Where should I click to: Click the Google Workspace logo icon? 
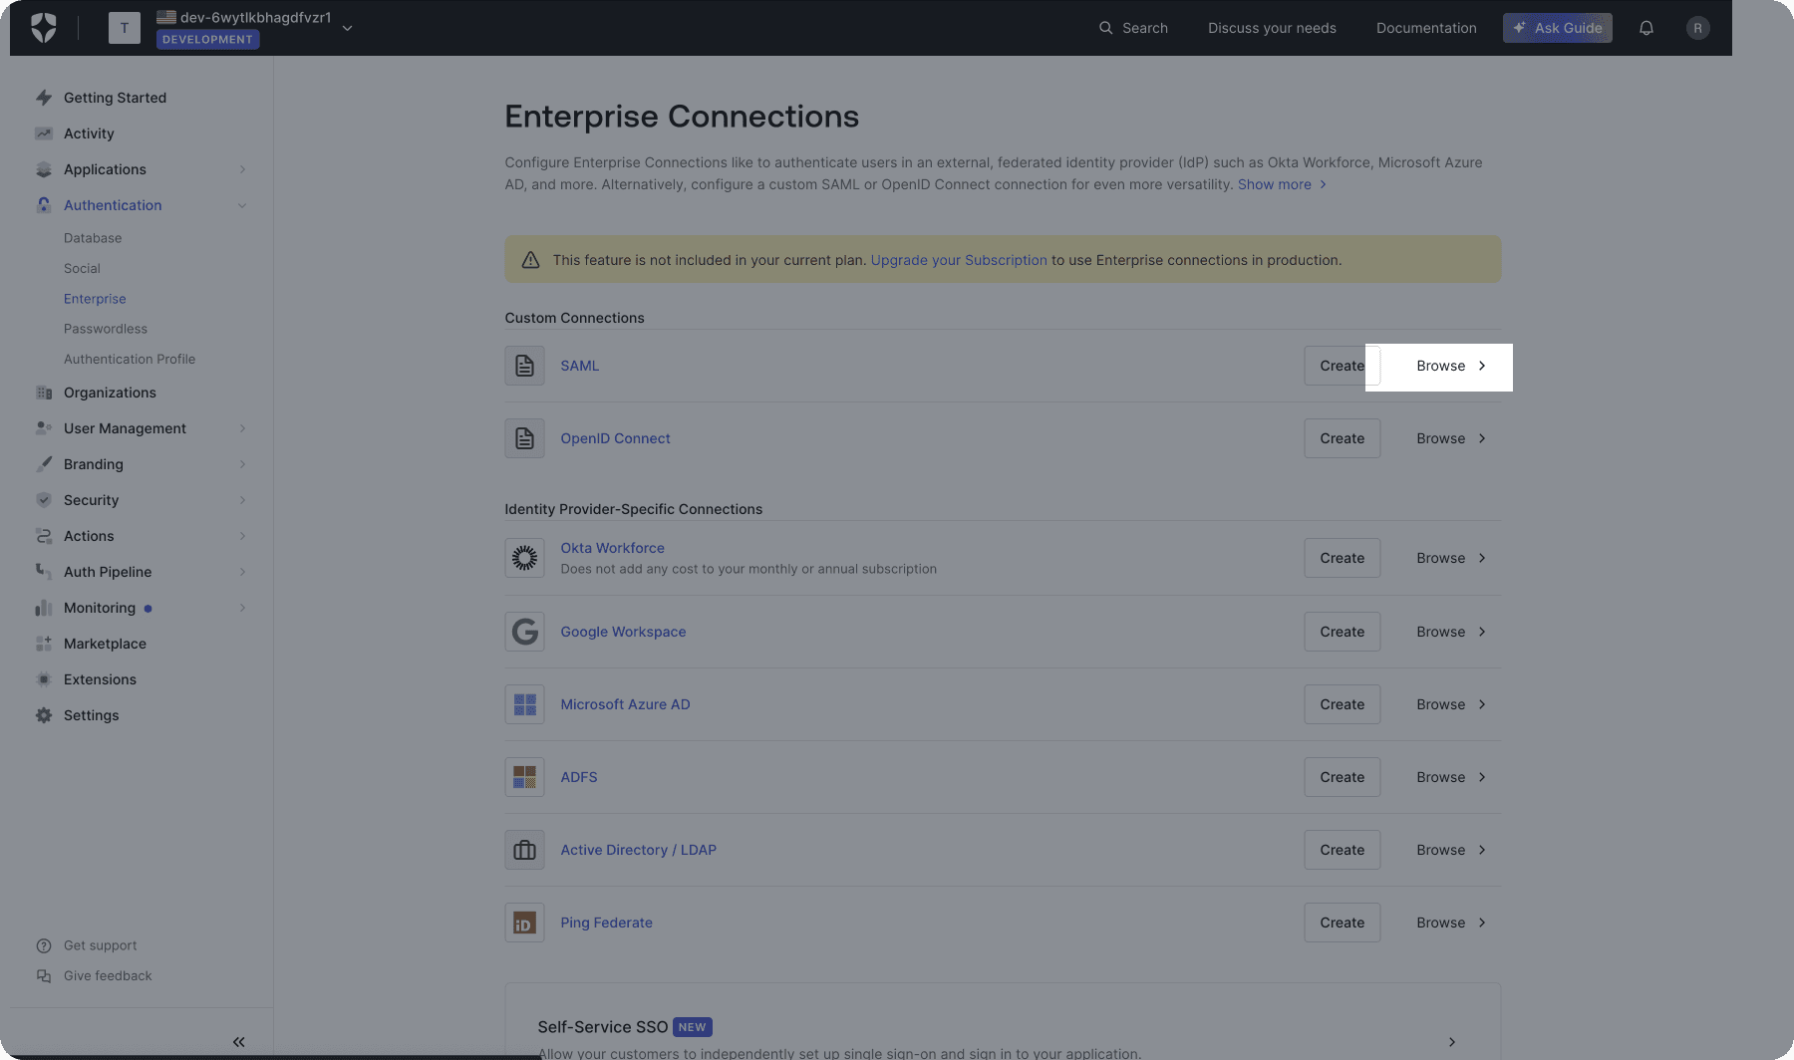click(x=524, y=632)
